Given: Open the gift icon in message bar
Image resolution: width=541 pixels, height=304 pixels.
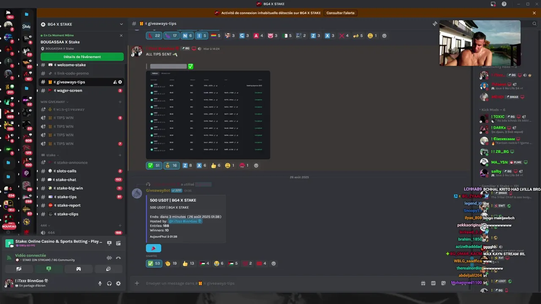Looking at the screenshot, I should tap(423, 283).
